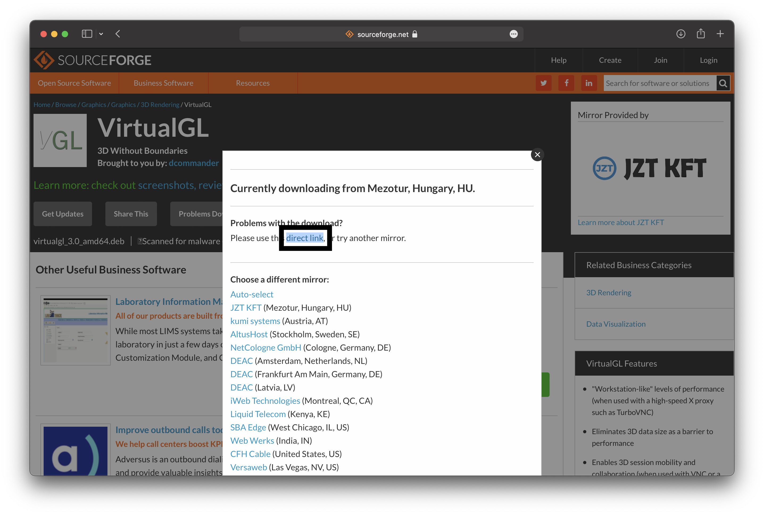Select the NetCologne GmbH mirror
The image size is (764, 515).
click(266, 347)
